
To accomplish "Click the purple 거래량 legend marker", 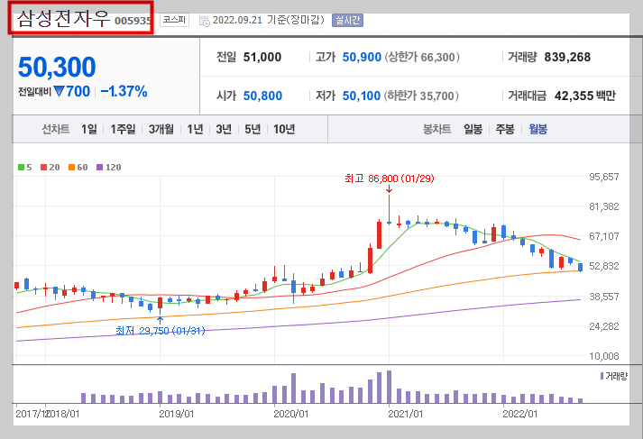I will click(602, 376).
